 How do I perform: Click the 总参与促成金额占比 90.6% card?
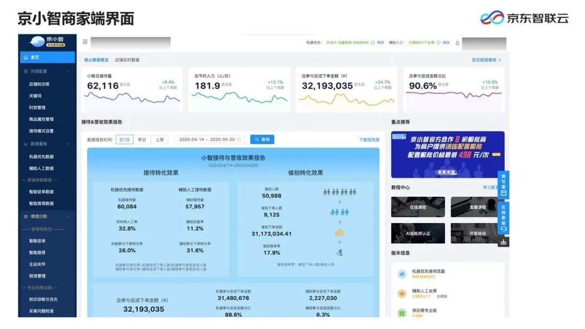point(454,90)
